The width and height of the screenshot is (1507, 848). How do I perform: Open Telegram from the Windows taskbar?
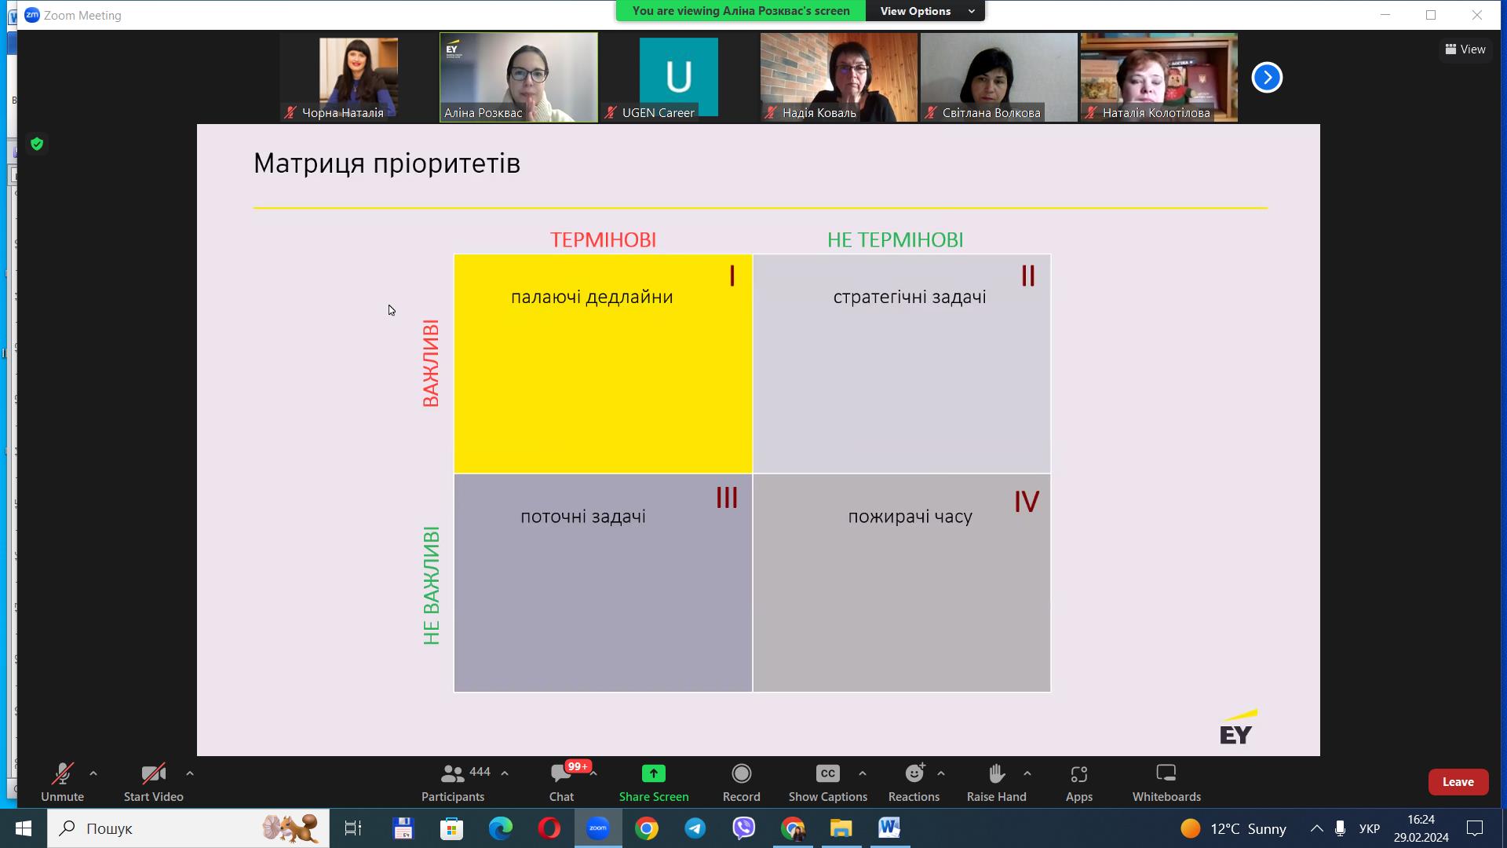click(695, 828)
